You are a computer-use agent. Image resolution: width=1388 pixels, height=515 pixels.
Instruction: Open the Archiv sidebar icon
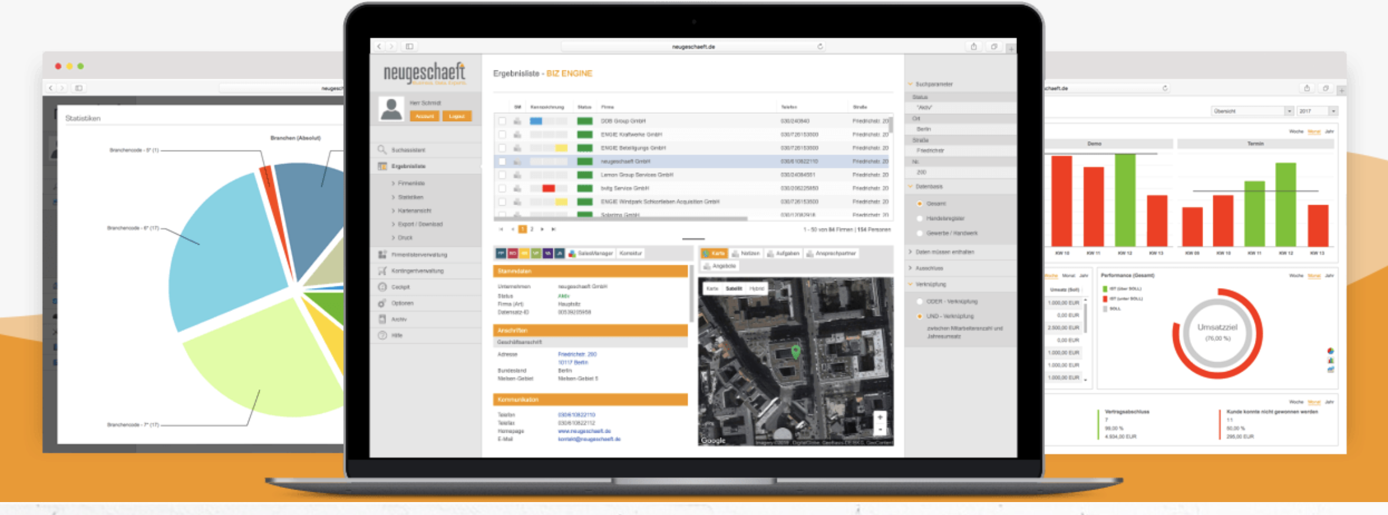tap(382, 319)
